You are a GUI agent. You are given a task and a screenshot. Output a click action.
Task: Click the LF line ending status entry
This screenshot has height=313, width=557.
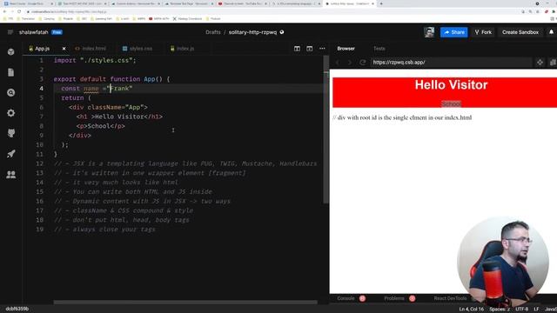(x=536, y=310)
